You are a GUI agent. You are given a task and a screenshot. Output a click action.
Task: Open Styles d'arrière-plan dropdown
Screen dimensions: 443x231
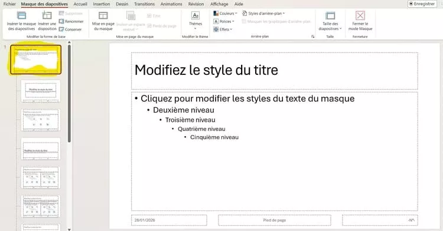(263, 14)
